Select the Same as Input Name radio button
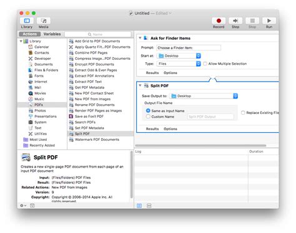 [x=148, y=111]
